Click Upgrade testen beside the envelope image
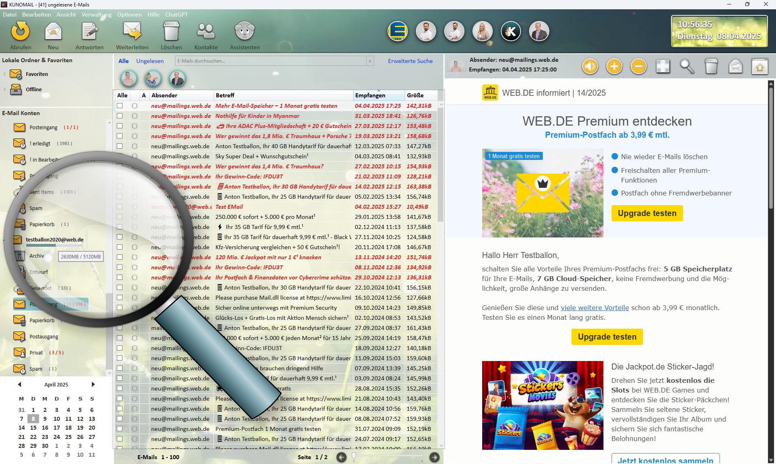 [647, 213]
